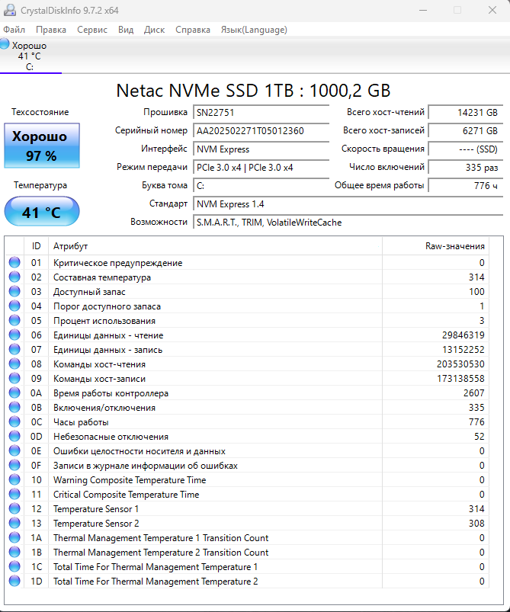Click the firmware field SN22751
The height and width of the screenshot is (612, 510).
(261, 112)
